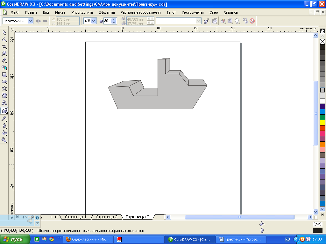
Task: Select the Ellipse tool
Action: [x=4, y=82]
